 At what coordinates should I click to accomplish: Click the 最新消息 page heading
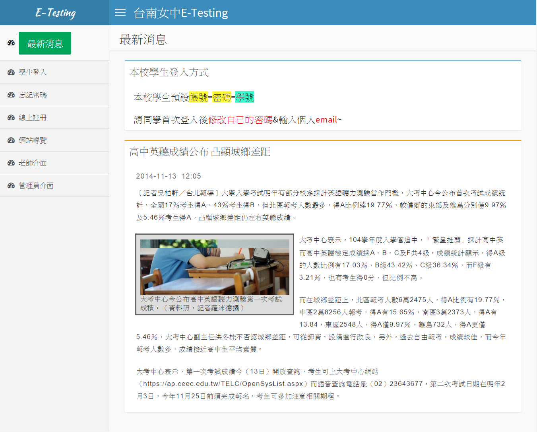tap(143, 40)
